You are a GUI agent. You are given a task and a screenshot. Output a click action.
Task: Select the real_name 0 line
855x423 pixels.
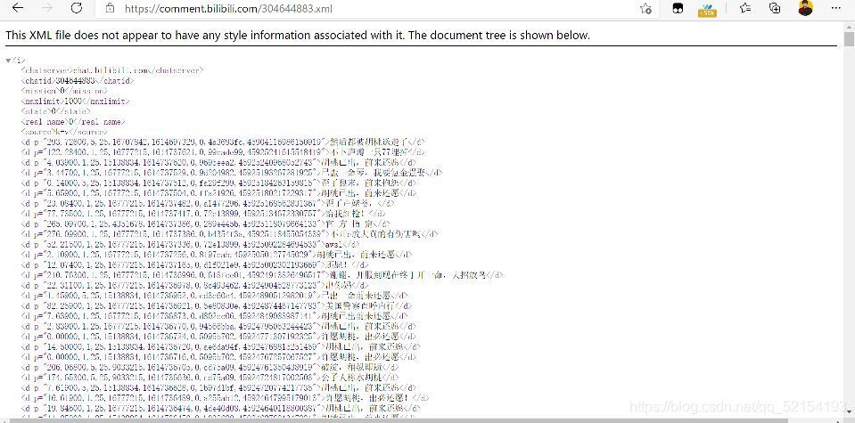click(73, 121)
